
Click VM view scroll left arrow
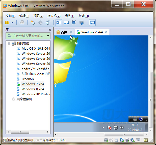click(56, 134)
